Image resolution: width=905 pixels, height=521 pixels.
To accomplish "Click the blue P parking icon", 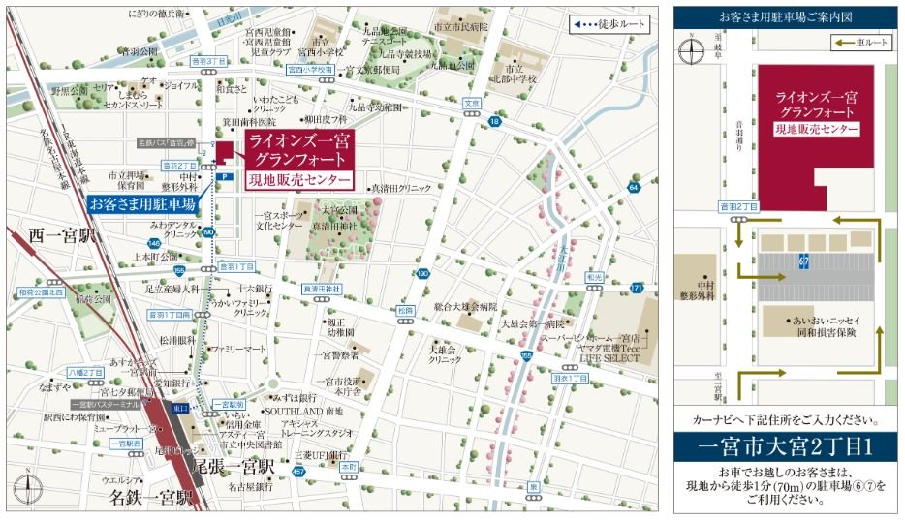I will [x=224, y=177].
